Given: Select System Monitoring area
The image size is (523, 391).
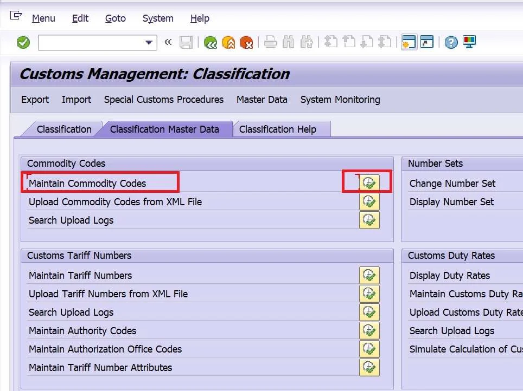Looking at the screenshot, I should pos(340,100).
